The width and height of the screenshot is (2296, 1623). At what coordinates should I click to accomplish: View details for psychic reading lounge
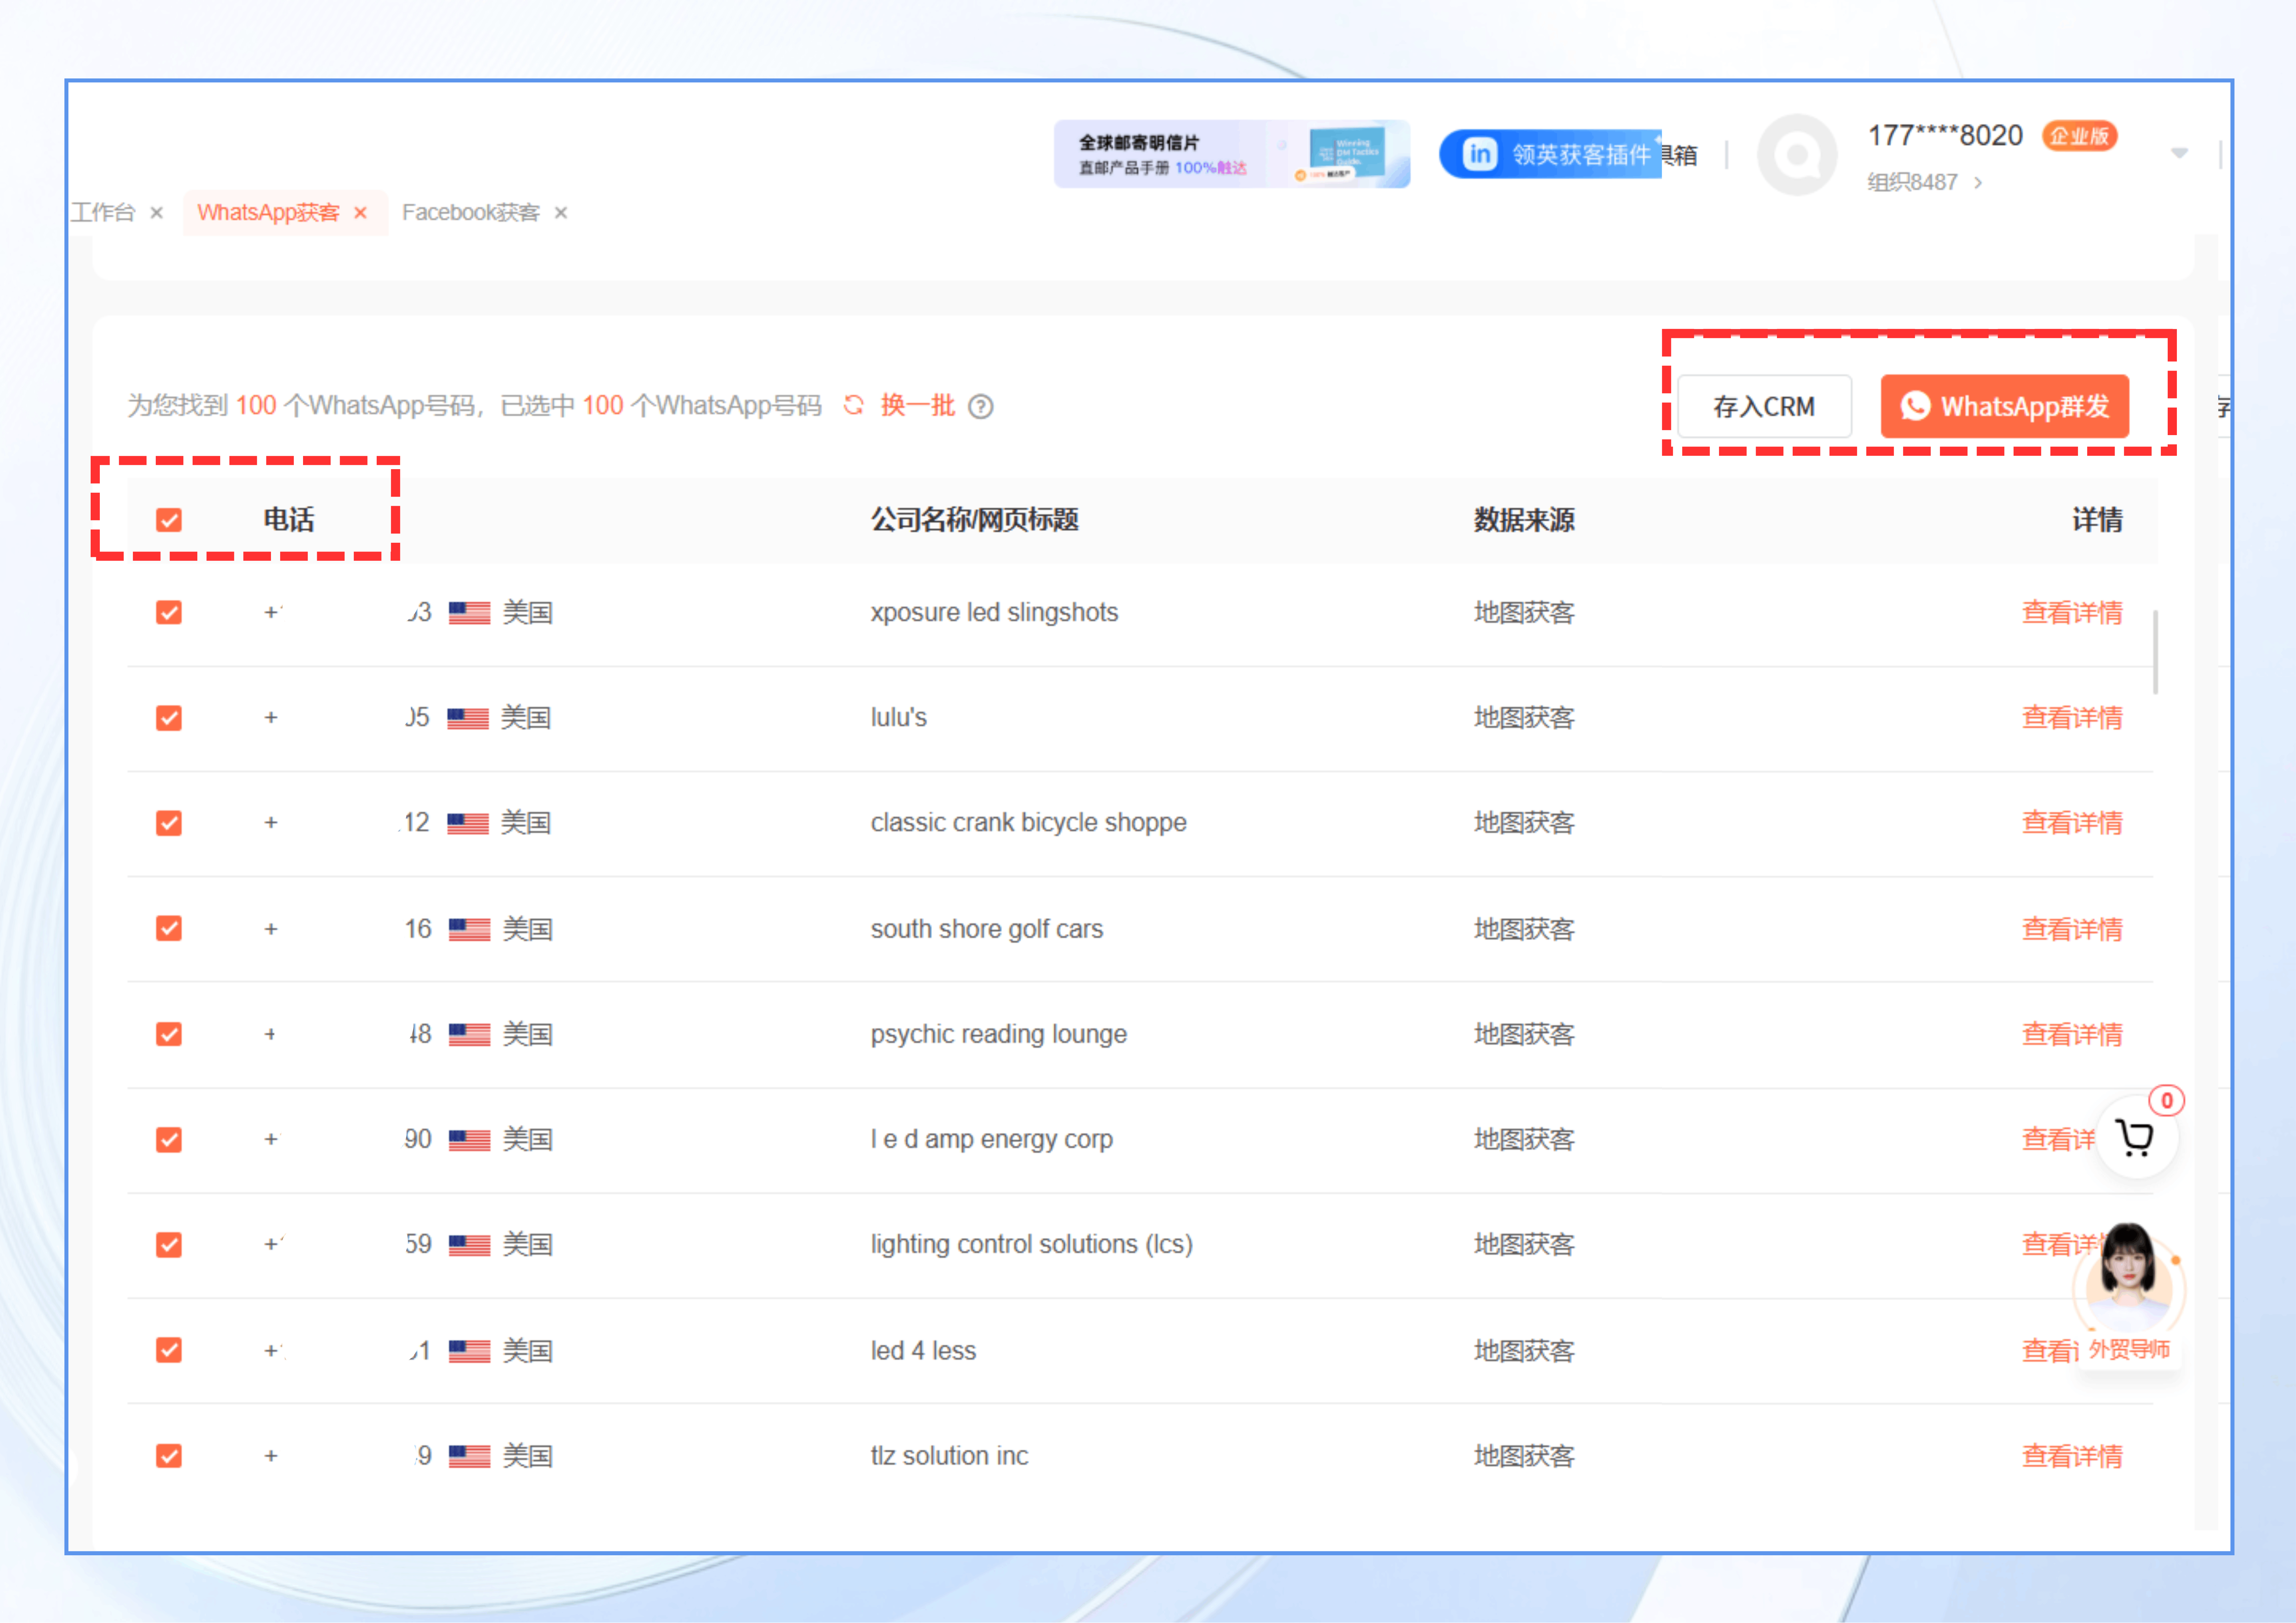tap(2072, 1034)
